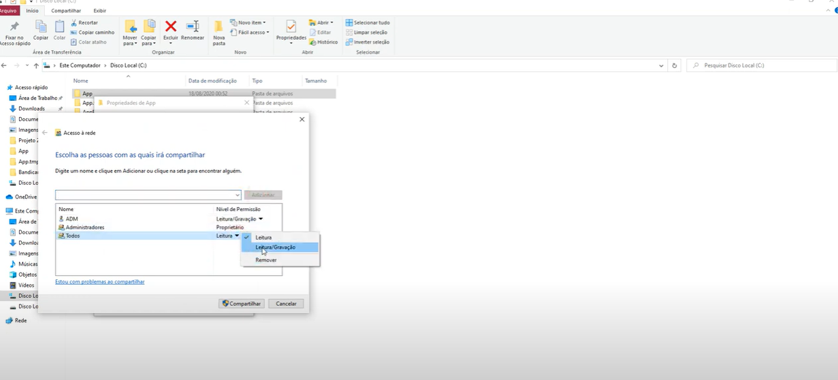838x380 pixels.
Task: Click the Mover para icon
Action: 130,27
